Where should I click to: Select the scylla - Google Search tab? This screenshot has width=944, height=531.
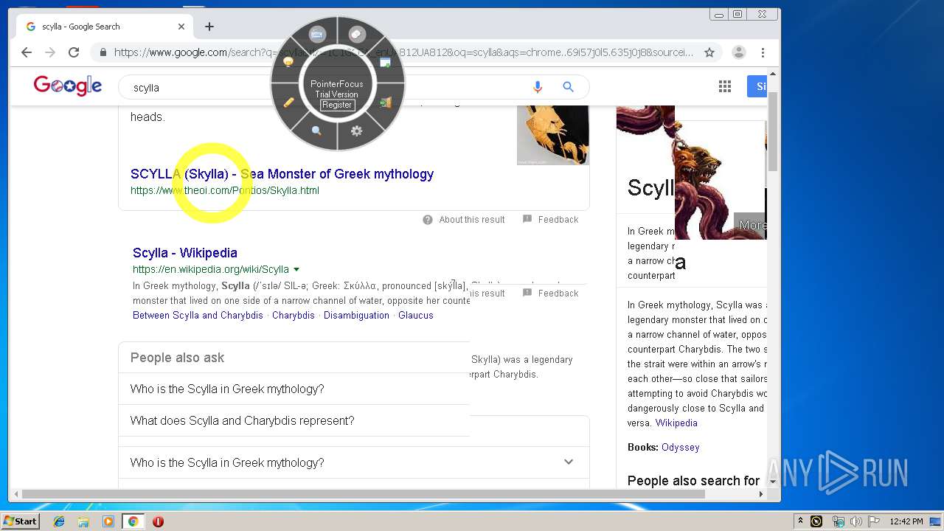105,27
